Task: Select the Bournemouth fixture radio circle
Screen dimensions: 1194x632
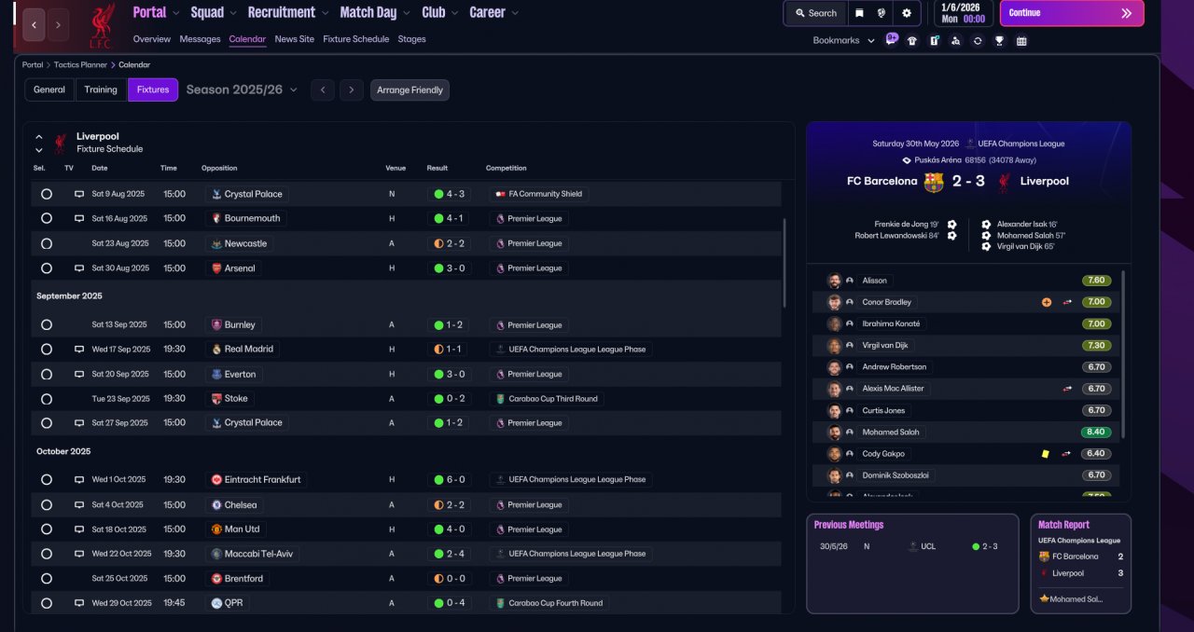Action: click(x=47, y=218)
